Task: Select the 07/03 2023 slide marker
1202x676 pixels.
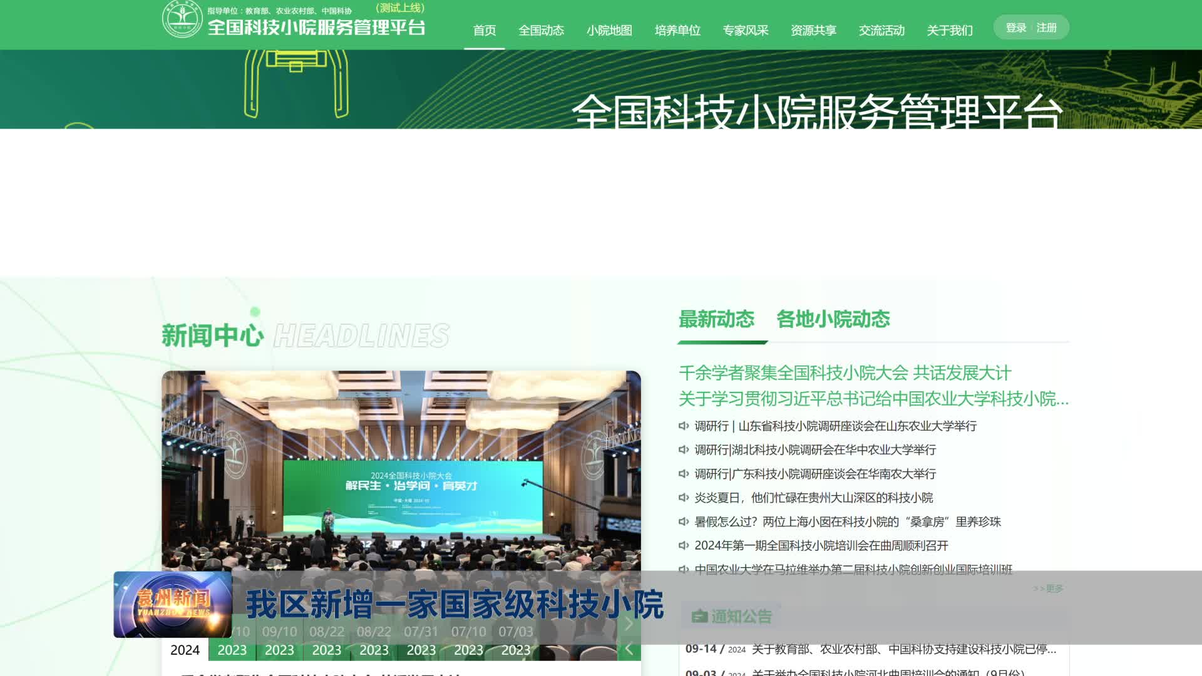Action: [x=516, y=641]
